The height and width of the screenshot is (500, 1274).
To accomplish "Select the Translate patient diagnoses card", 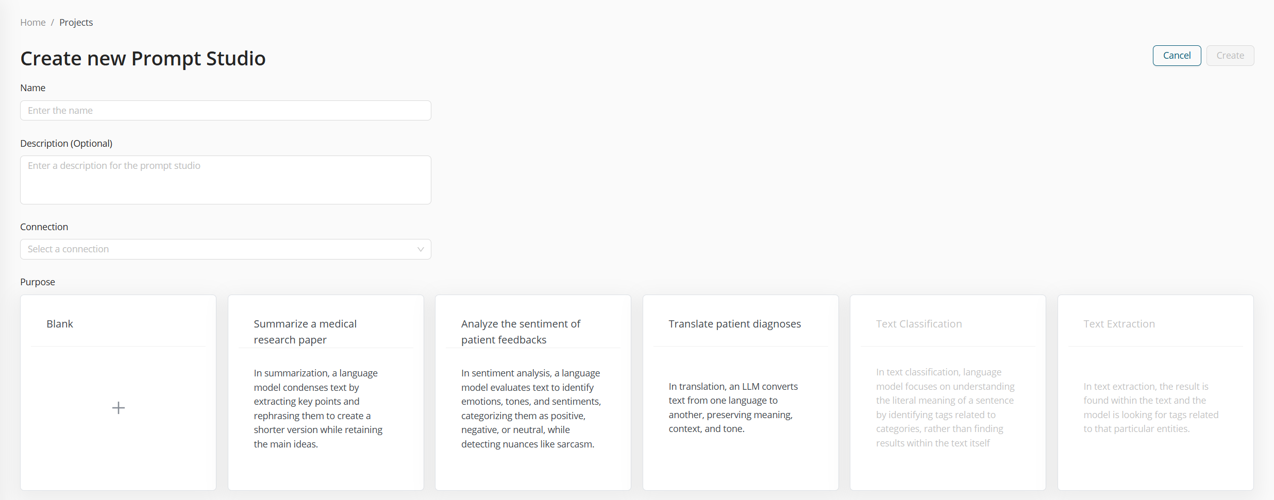I will (741, 392).
